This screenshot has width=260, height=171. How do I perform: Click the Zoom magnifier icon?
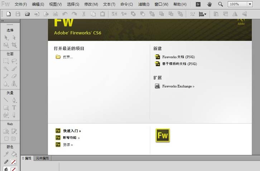pyautogui.click(x=220, y=4)
